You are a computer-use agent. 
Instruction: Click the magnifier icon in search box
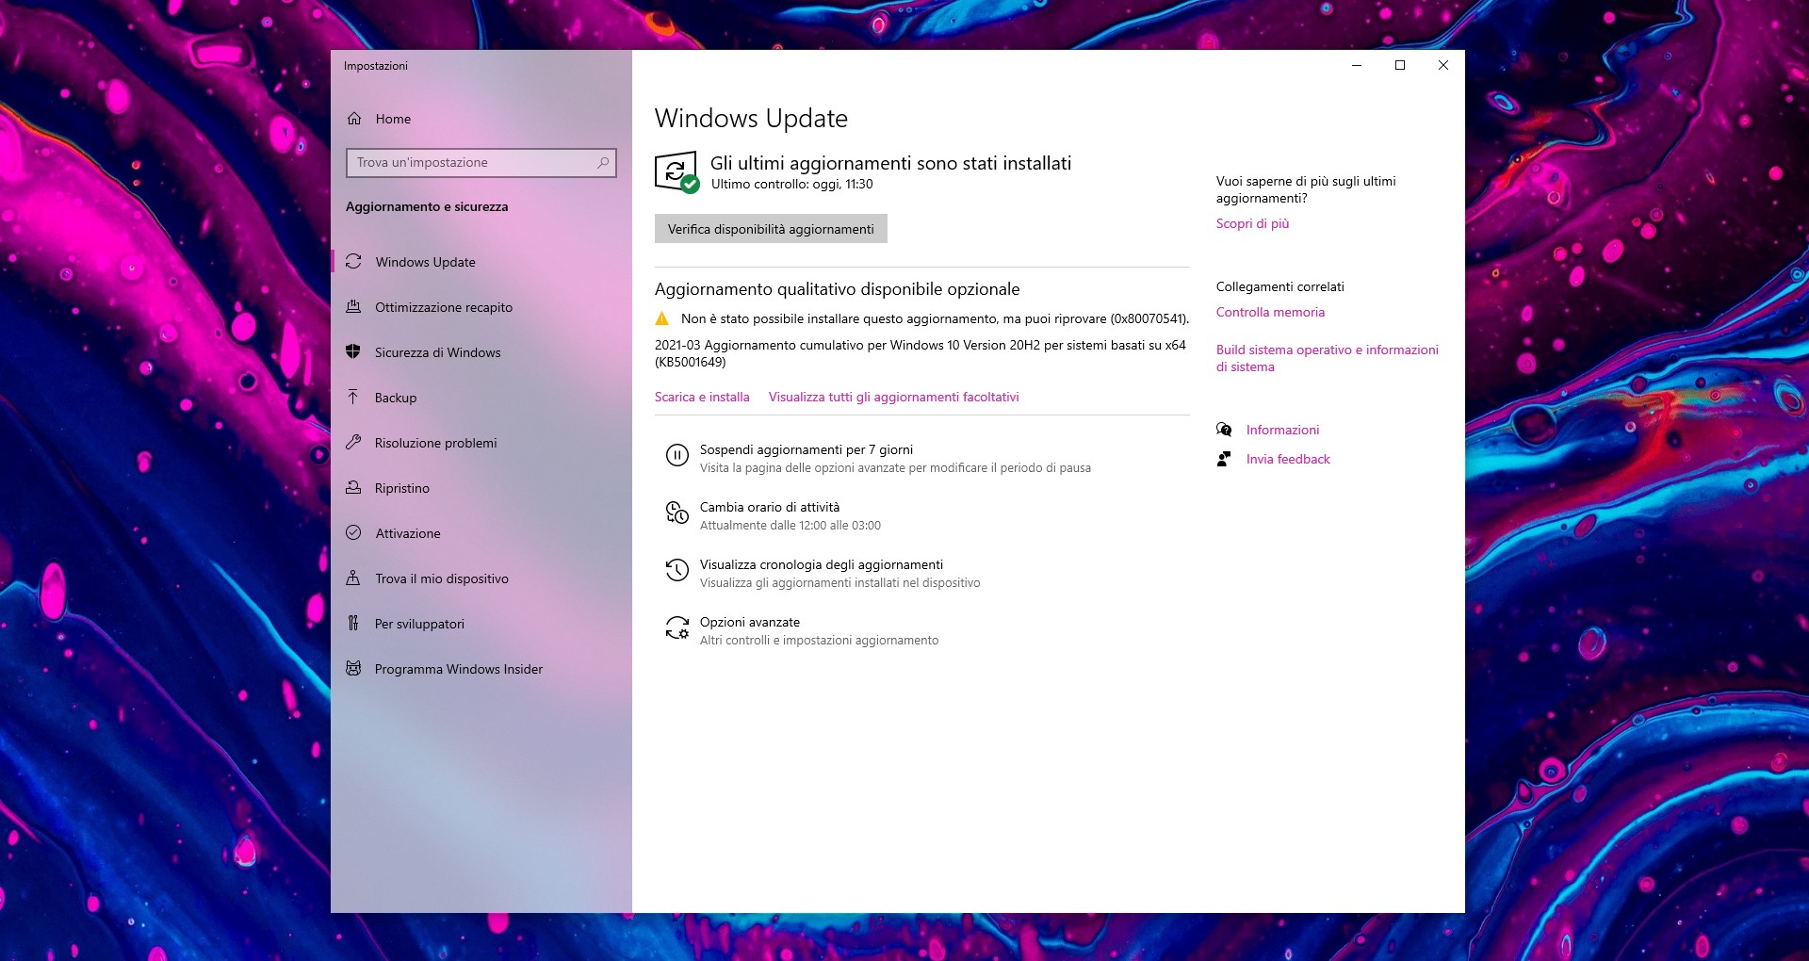click(603, 163)
